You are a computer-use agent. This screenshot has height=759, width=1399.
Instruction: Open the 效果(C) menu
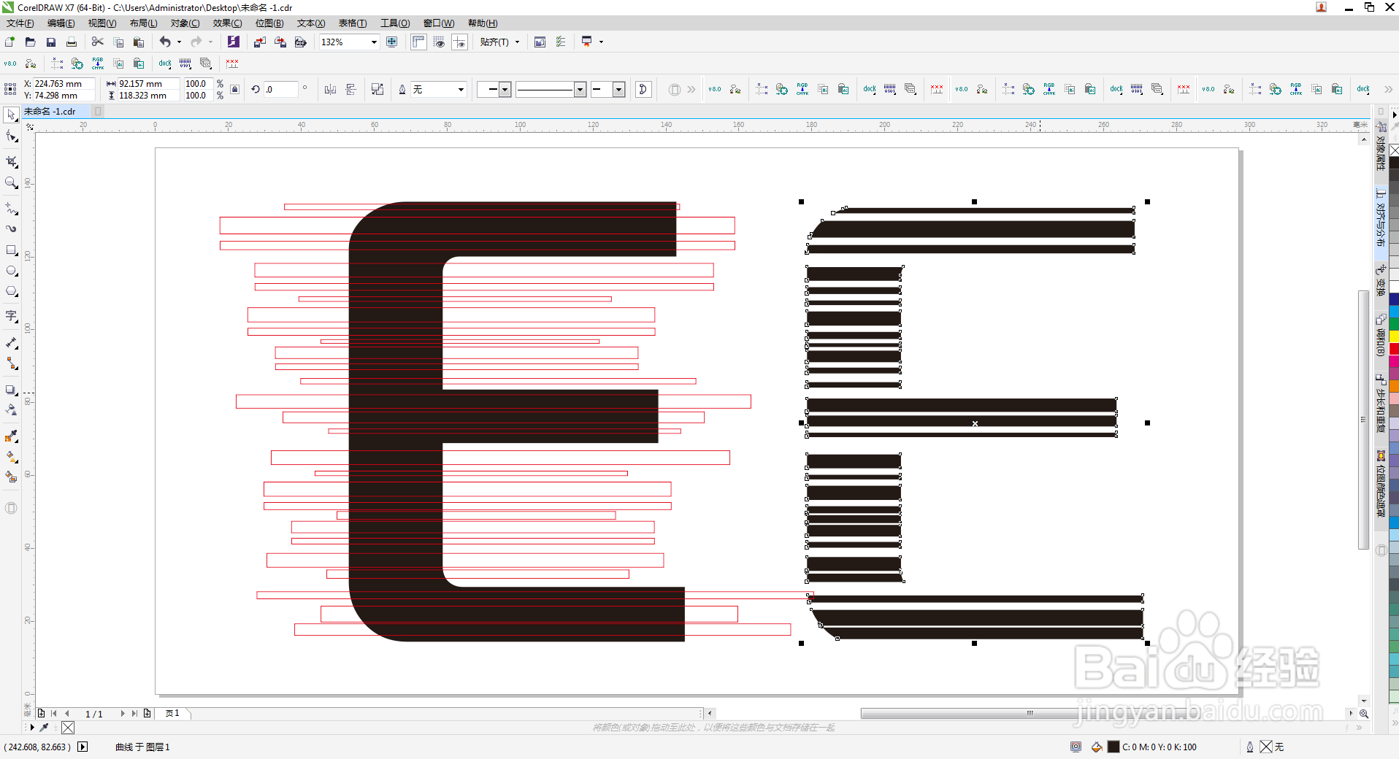point(227,23)
